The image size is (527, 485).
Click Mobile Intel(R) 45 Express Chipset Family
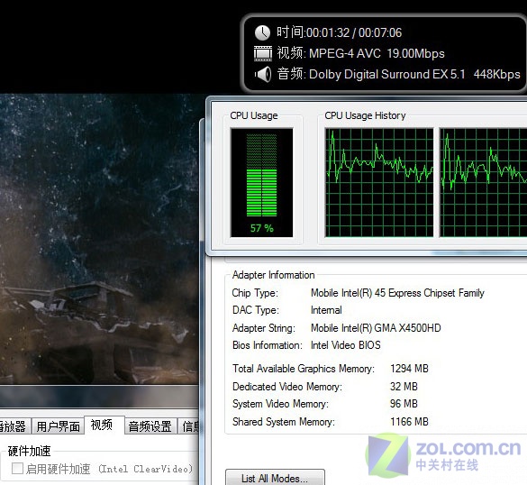pyautogui.click(x=397, y=293)
